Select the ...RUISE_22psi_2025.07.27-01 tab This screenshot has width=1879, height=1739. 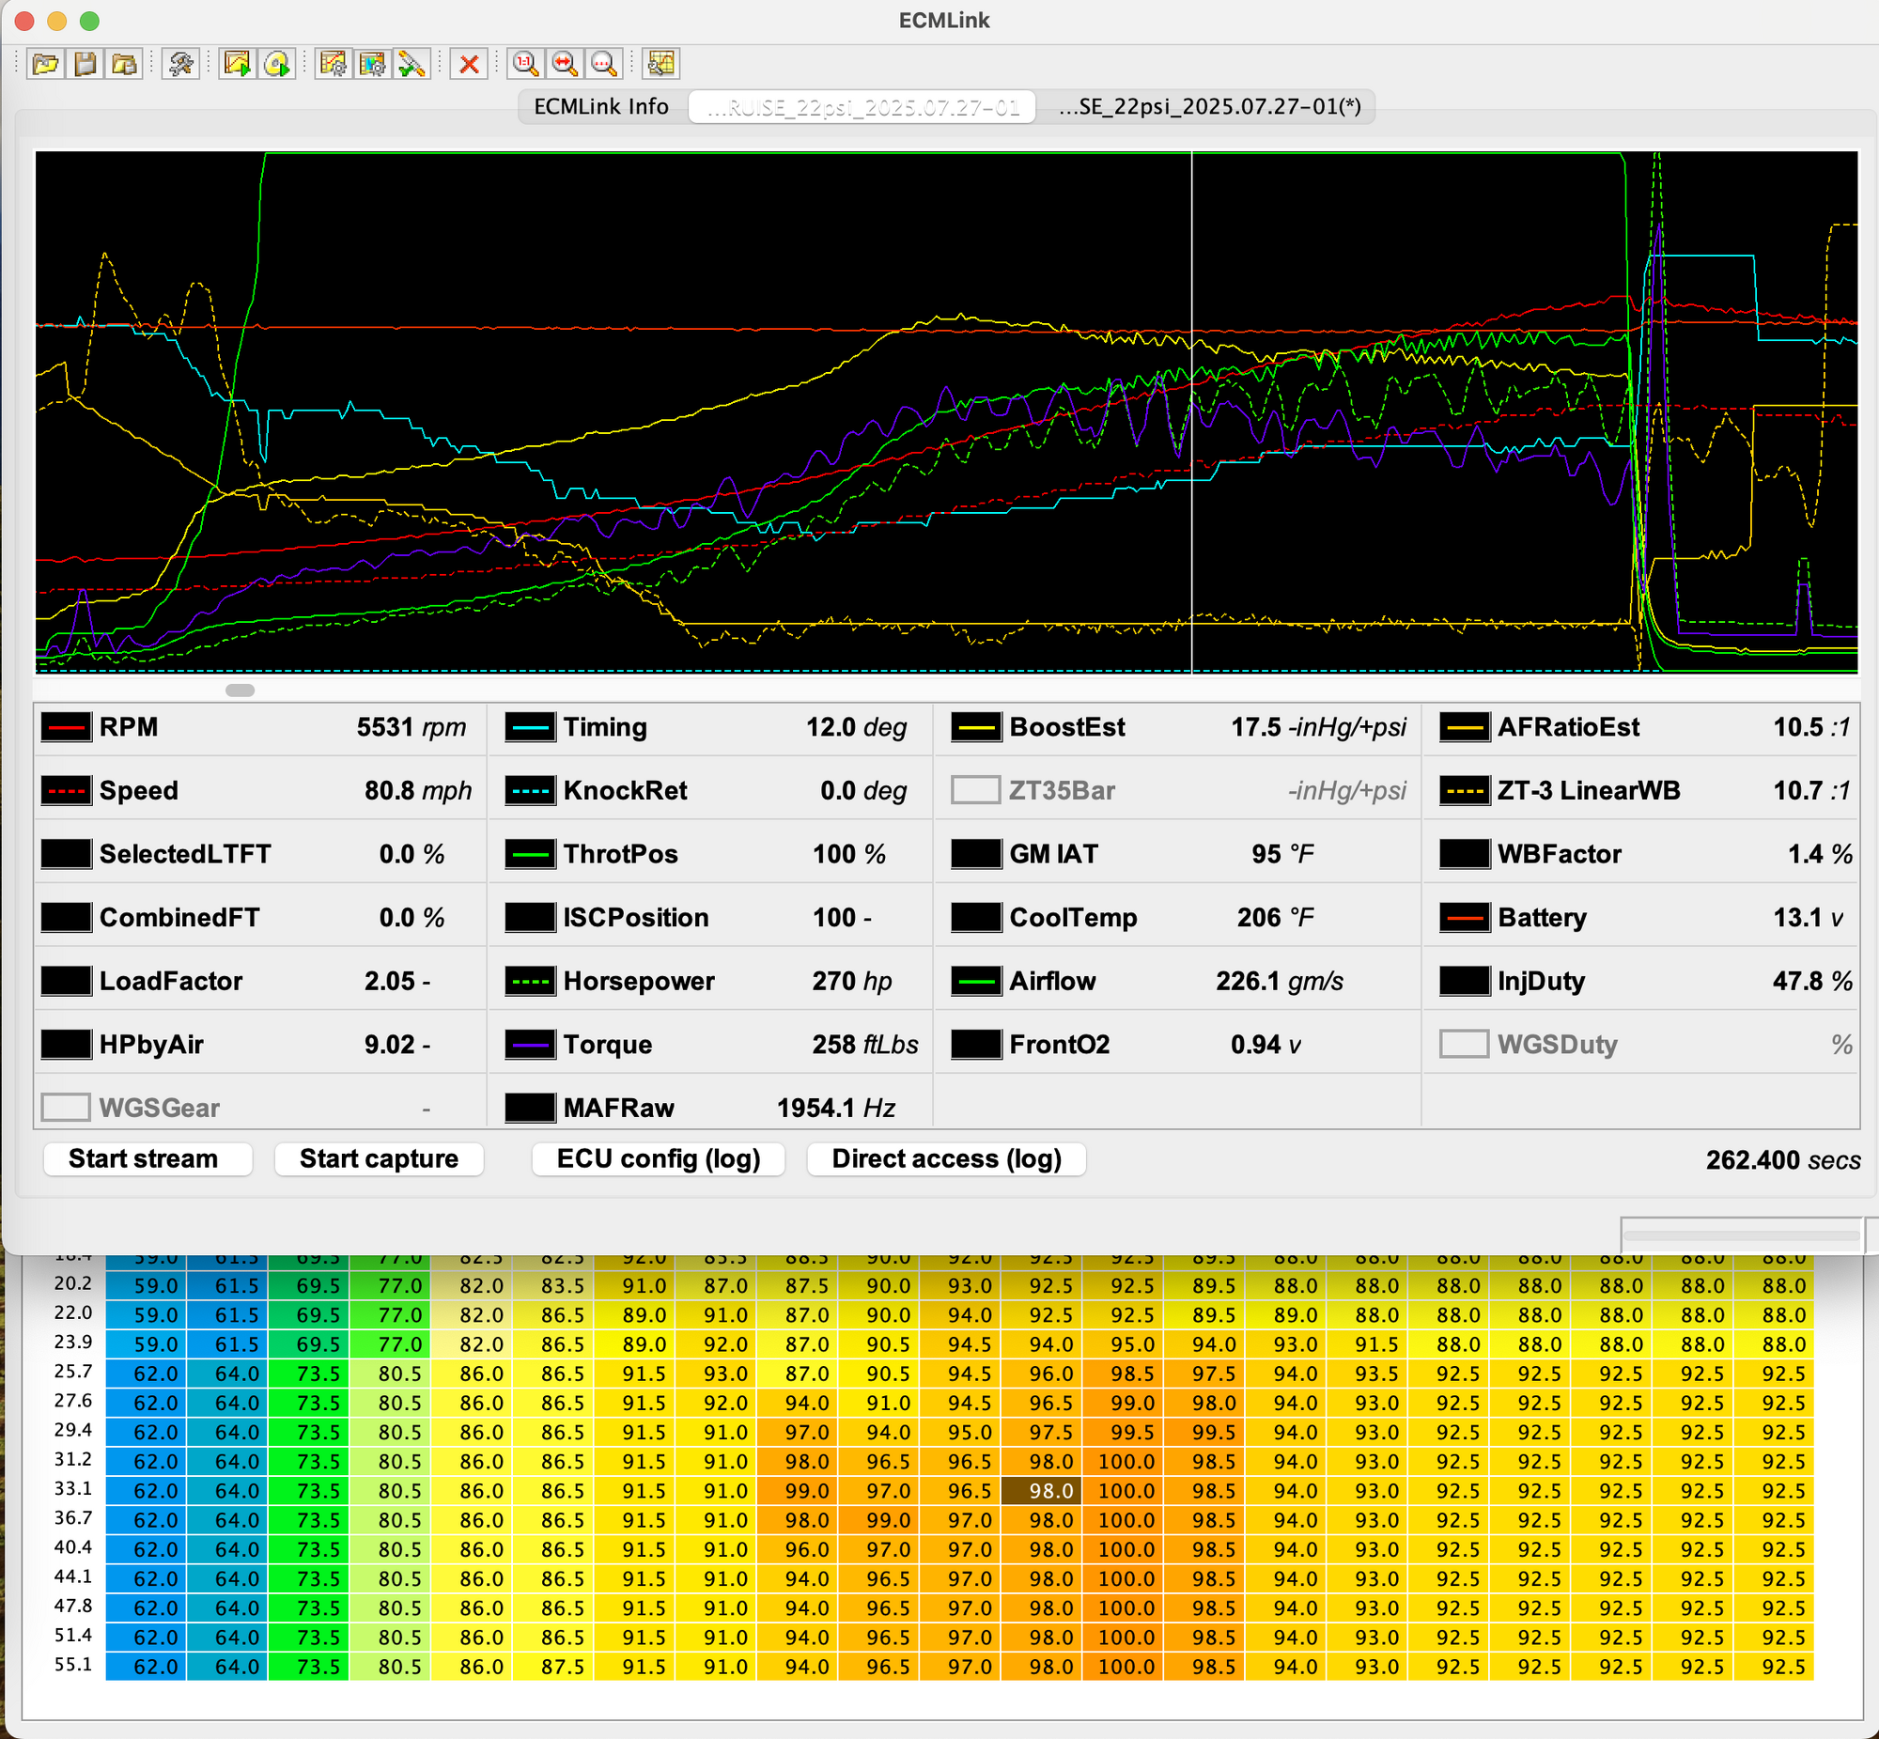(862, 106)
